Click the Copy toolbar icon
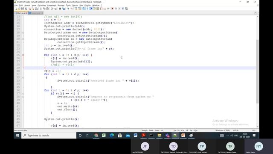Image resolution: width=273 pixels, height=154 pixels. click(x=44, y=9)
